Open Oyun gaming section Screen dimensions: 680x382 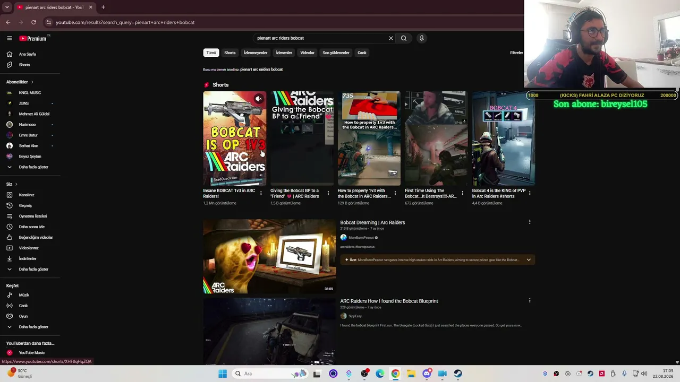coord(23,316)
